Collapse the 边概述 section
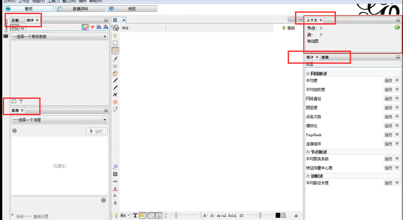The width and height of the screenshot is (403, 220). 308,176
